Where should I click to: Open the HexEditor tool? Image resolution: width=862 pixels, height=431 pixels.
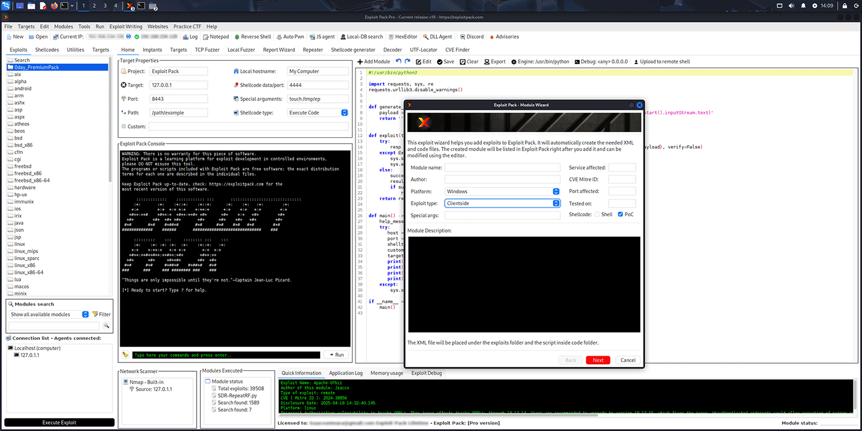[402, 37]
